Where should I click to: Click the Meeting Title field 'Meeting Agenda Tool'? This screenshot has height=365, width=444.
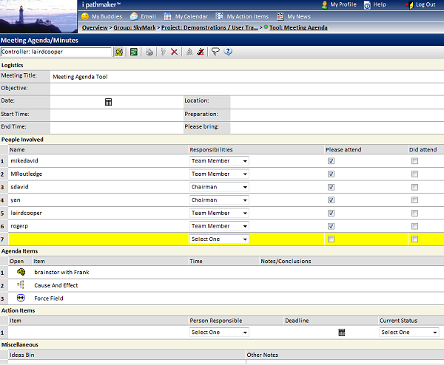pyautogui.click(x=247, y=77)
